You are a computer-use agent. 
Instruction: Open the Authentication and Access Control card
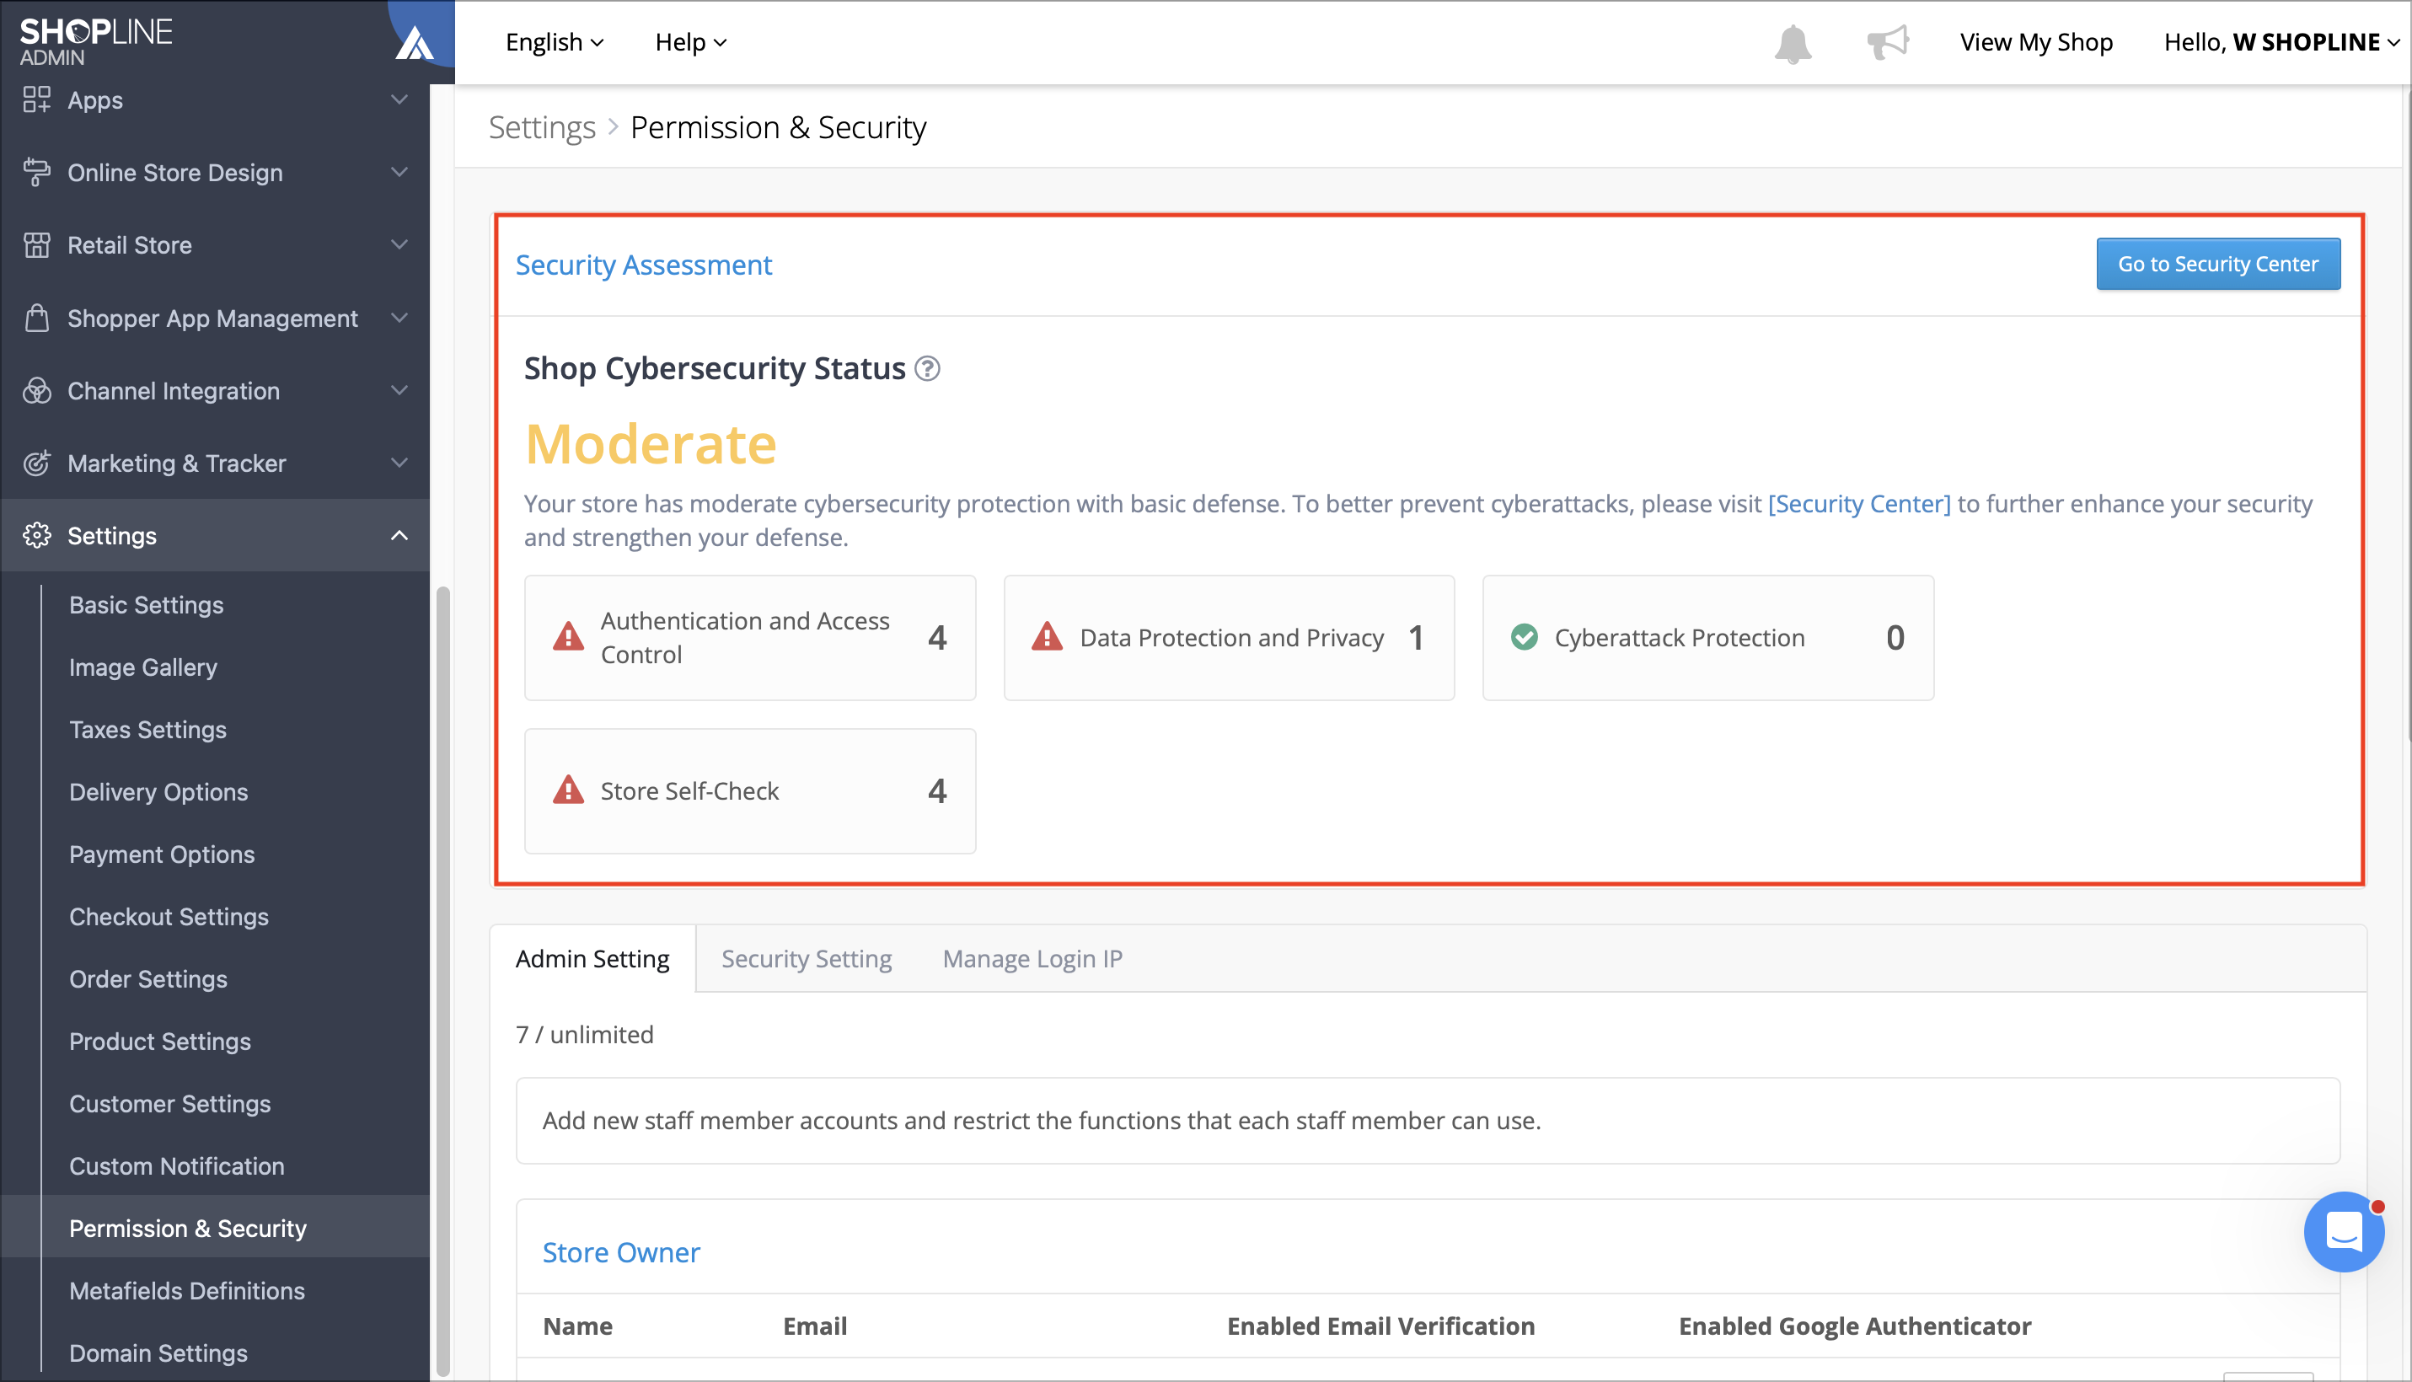[750, 637]
